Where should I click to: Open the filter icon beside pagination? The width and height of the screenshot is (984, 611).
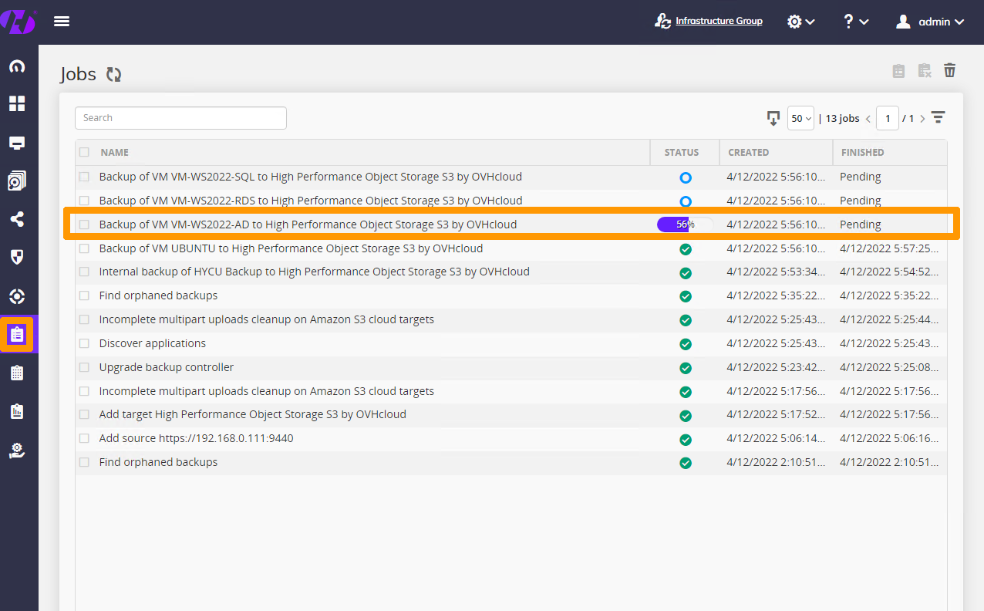[x=938, y=118]
